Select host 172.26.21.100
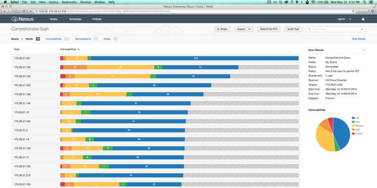Viewport: 377px width, 188px height. (x=22, y=67)
